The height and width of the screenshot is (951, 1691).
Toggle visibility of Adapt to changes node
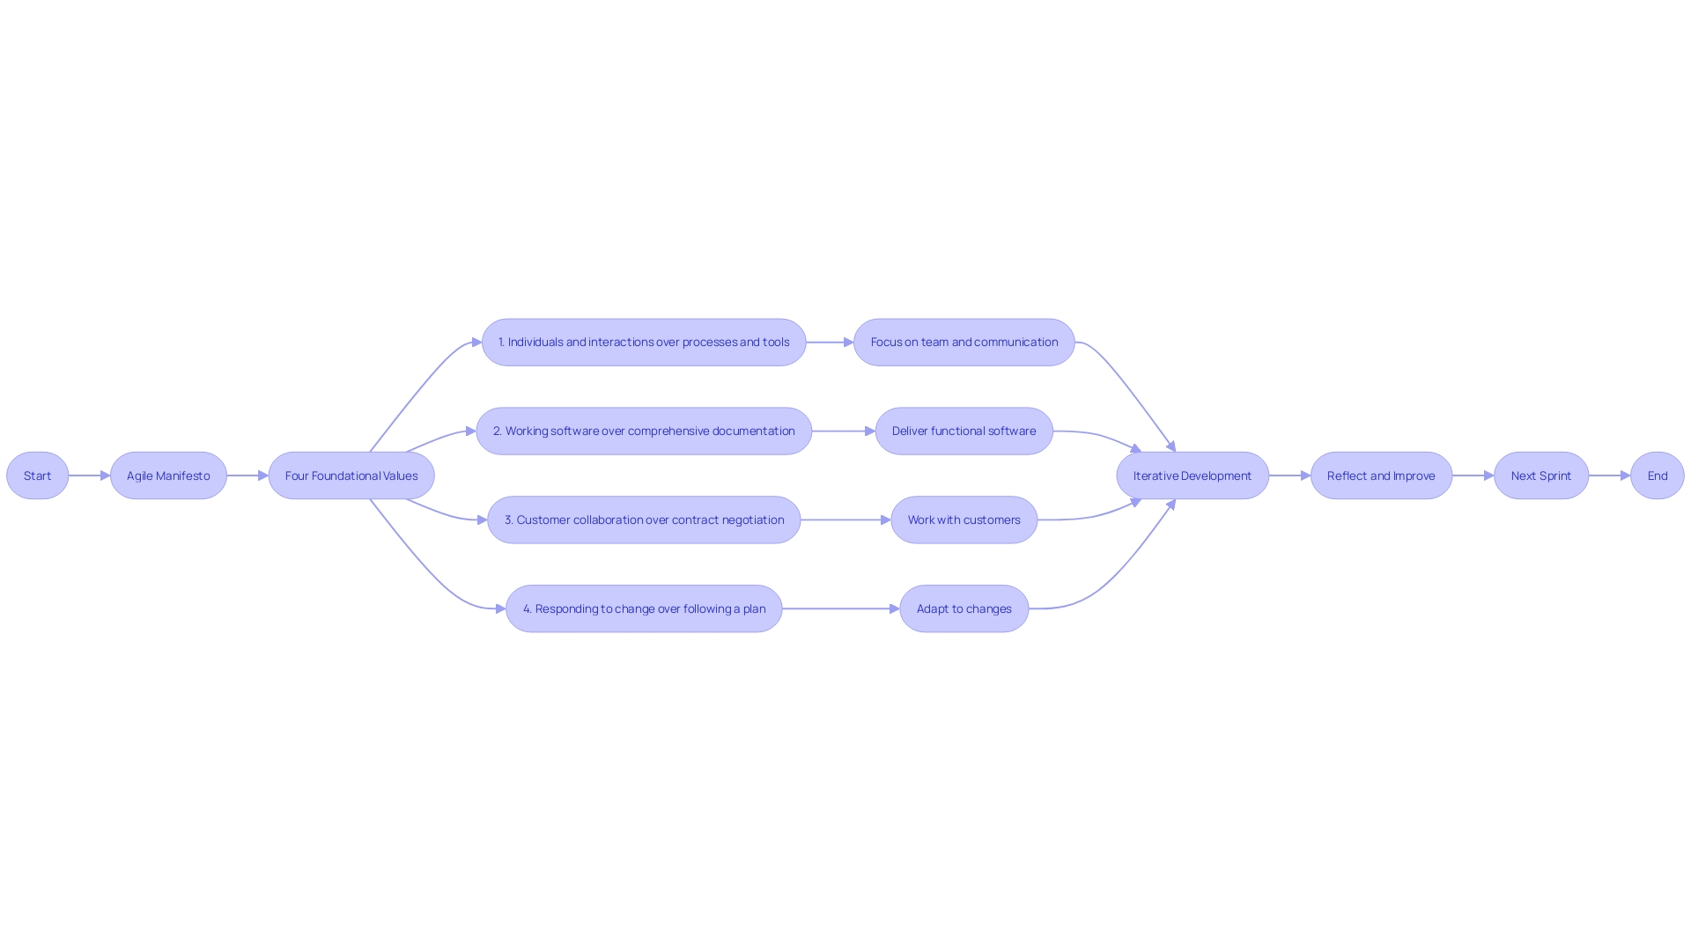(x=963, y=608)
